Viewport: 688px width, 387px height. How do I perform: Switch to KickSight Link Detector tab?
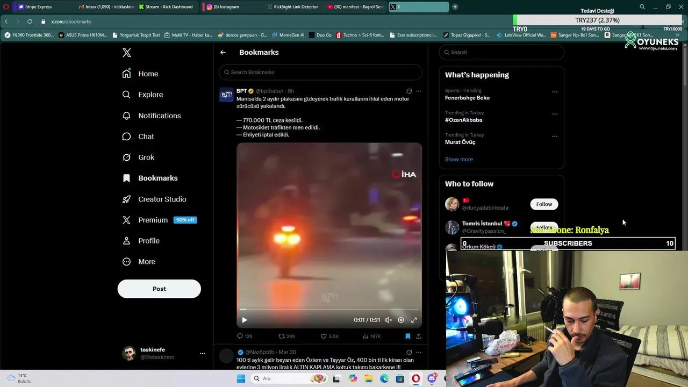click(x=294, y=7)
